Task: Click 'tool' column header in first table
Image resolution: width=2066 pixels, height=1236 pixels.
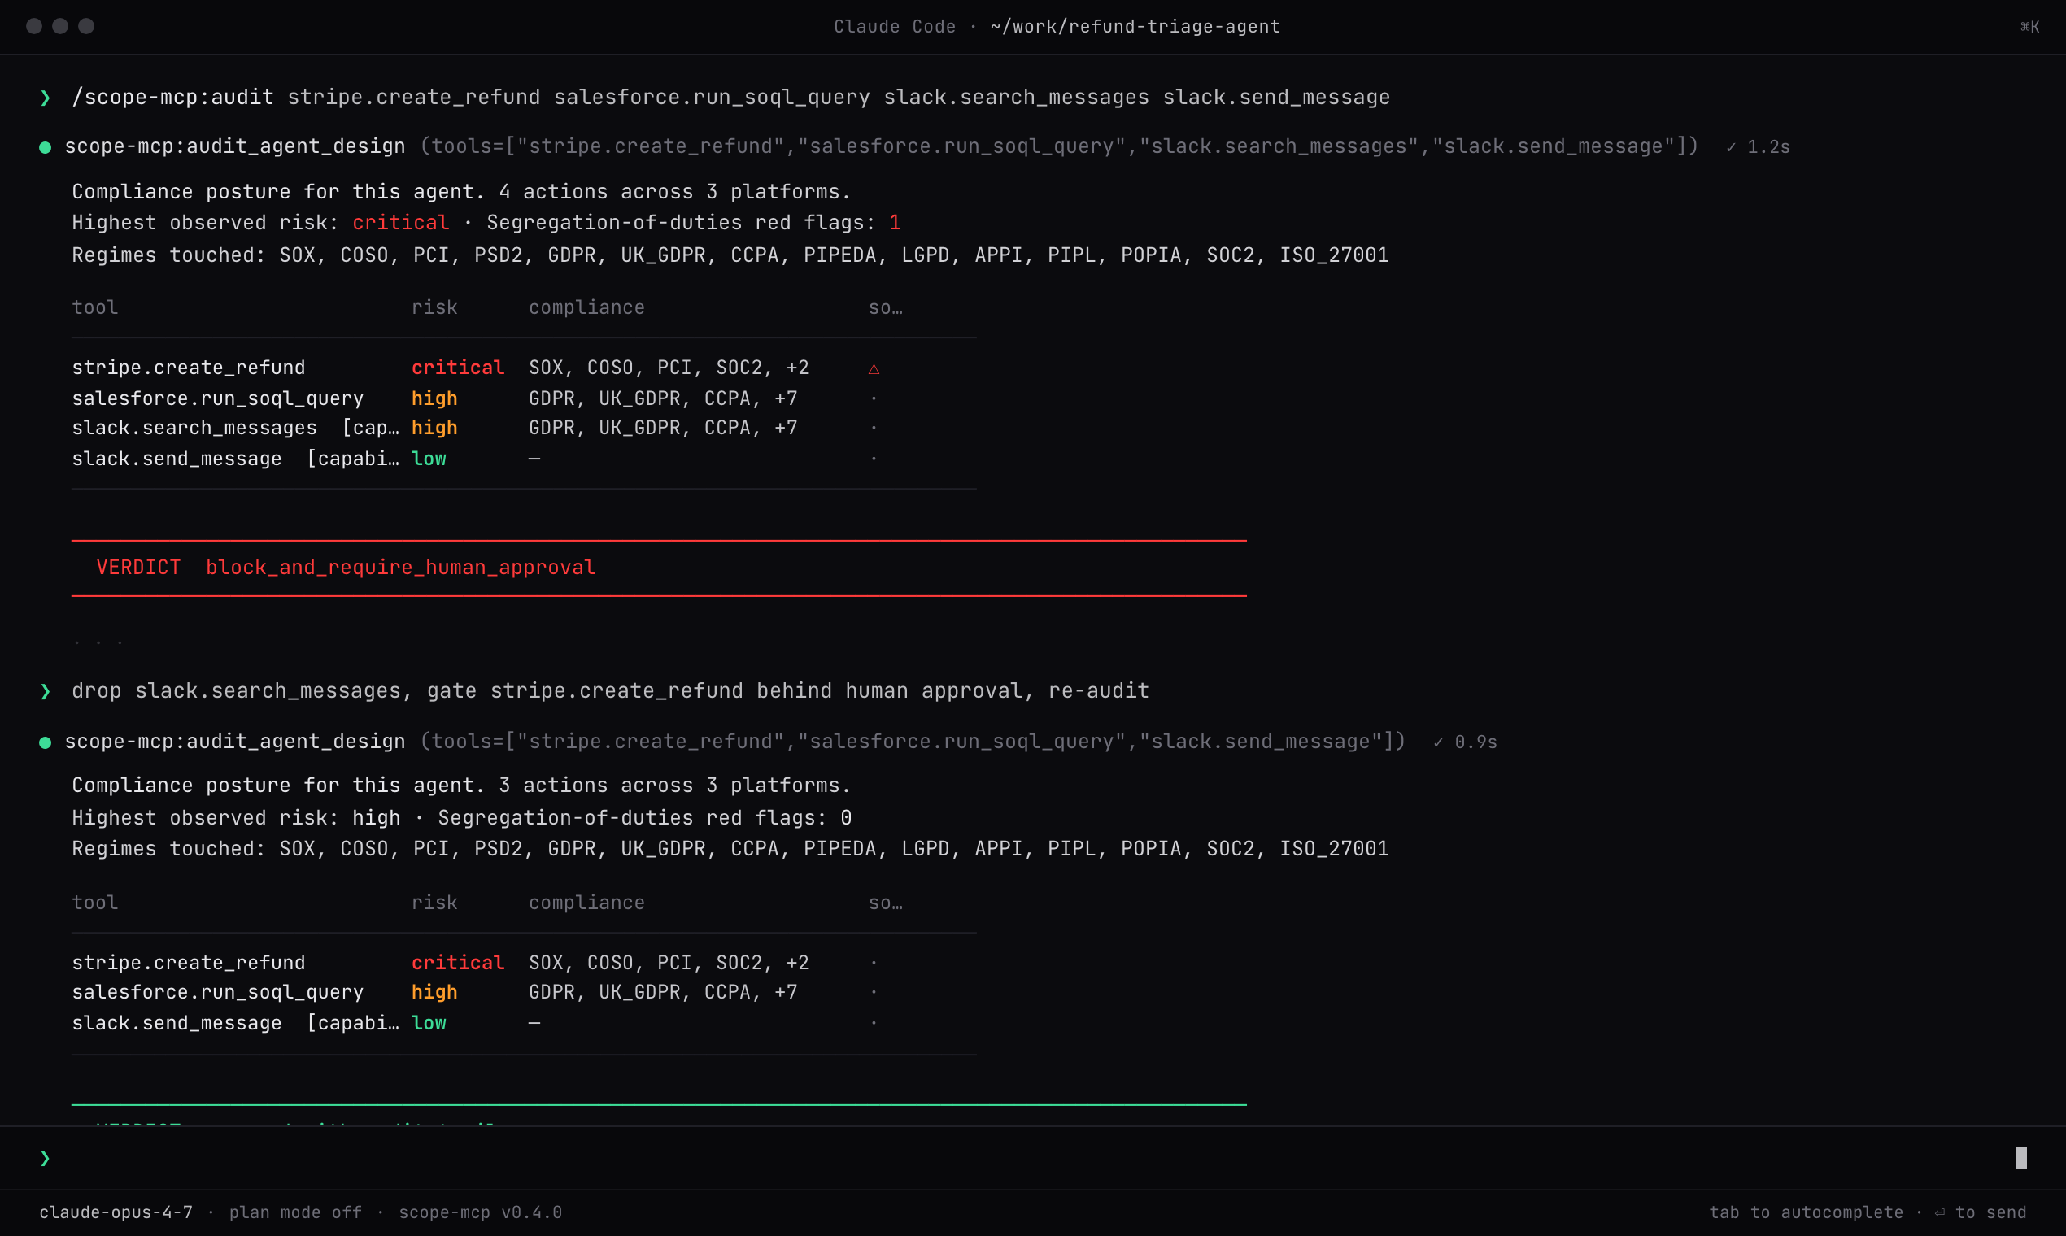Action: [x=95, y=308]
